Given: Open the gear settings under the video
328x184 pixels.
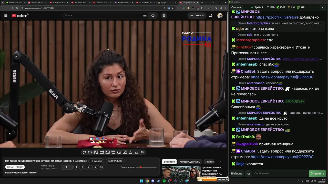Looking at the screenshot, I should pyautogui.click(x=142, y=152).
